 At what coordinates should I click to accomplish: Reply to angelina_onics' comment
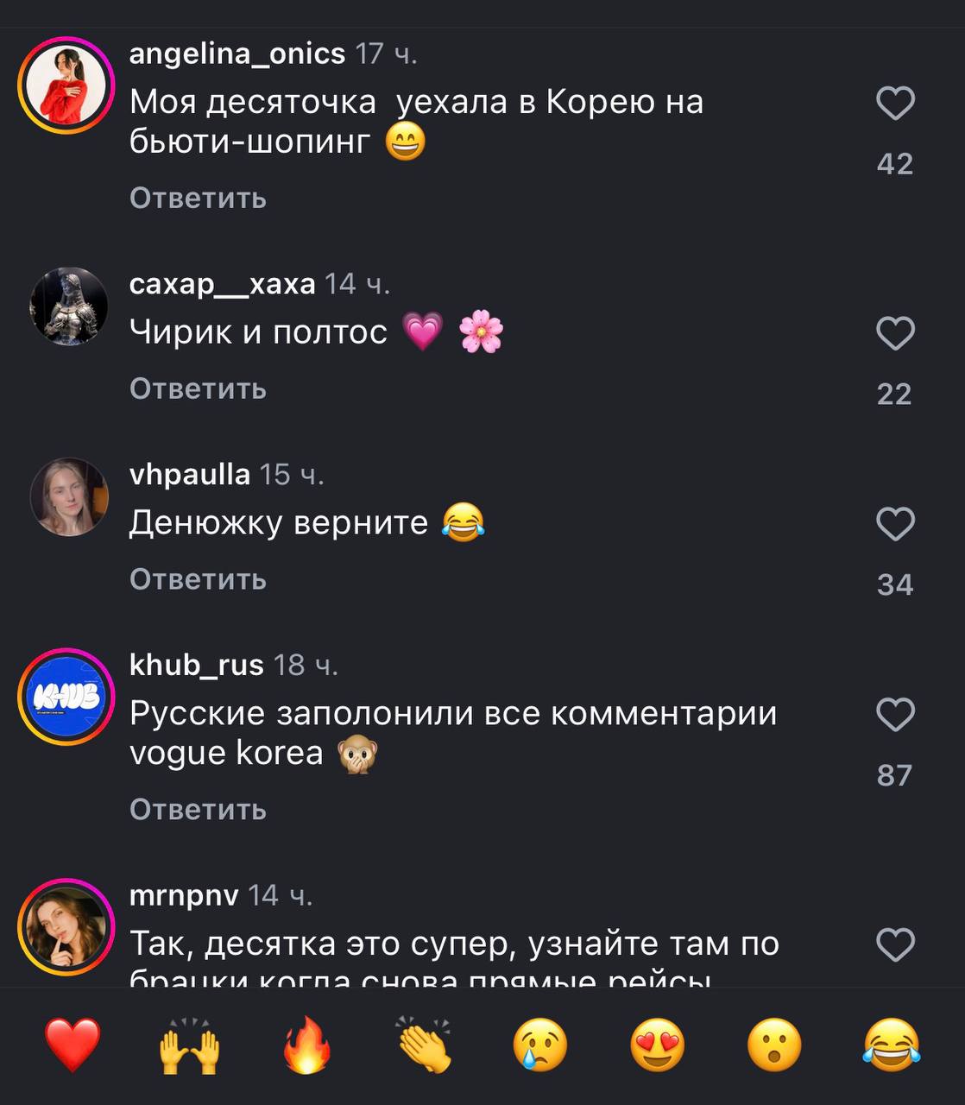[x=198, y=199]
